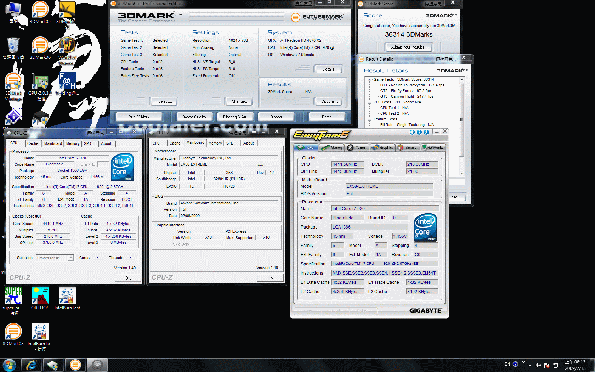Collapse Feature Tests tree node

click(x=370, y=119)
